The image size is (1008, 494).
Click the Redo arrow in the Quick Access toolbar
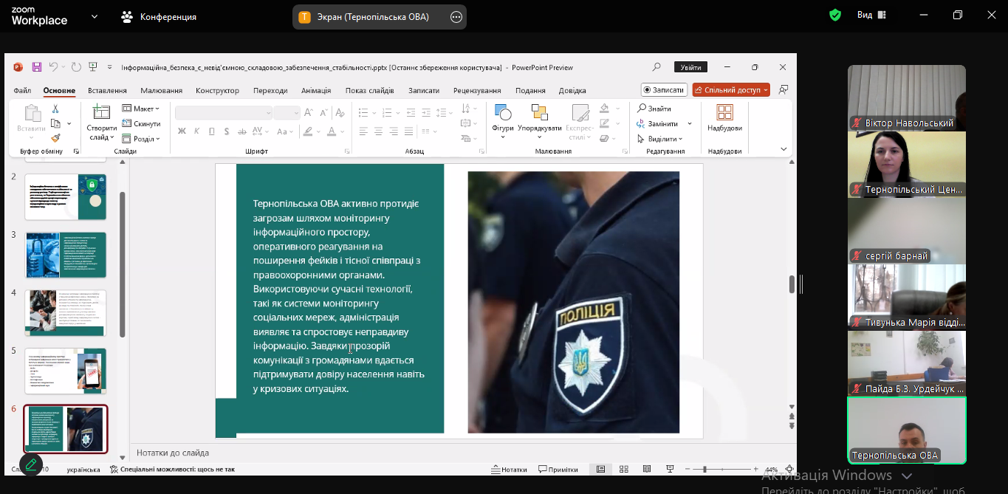(76, 67)
